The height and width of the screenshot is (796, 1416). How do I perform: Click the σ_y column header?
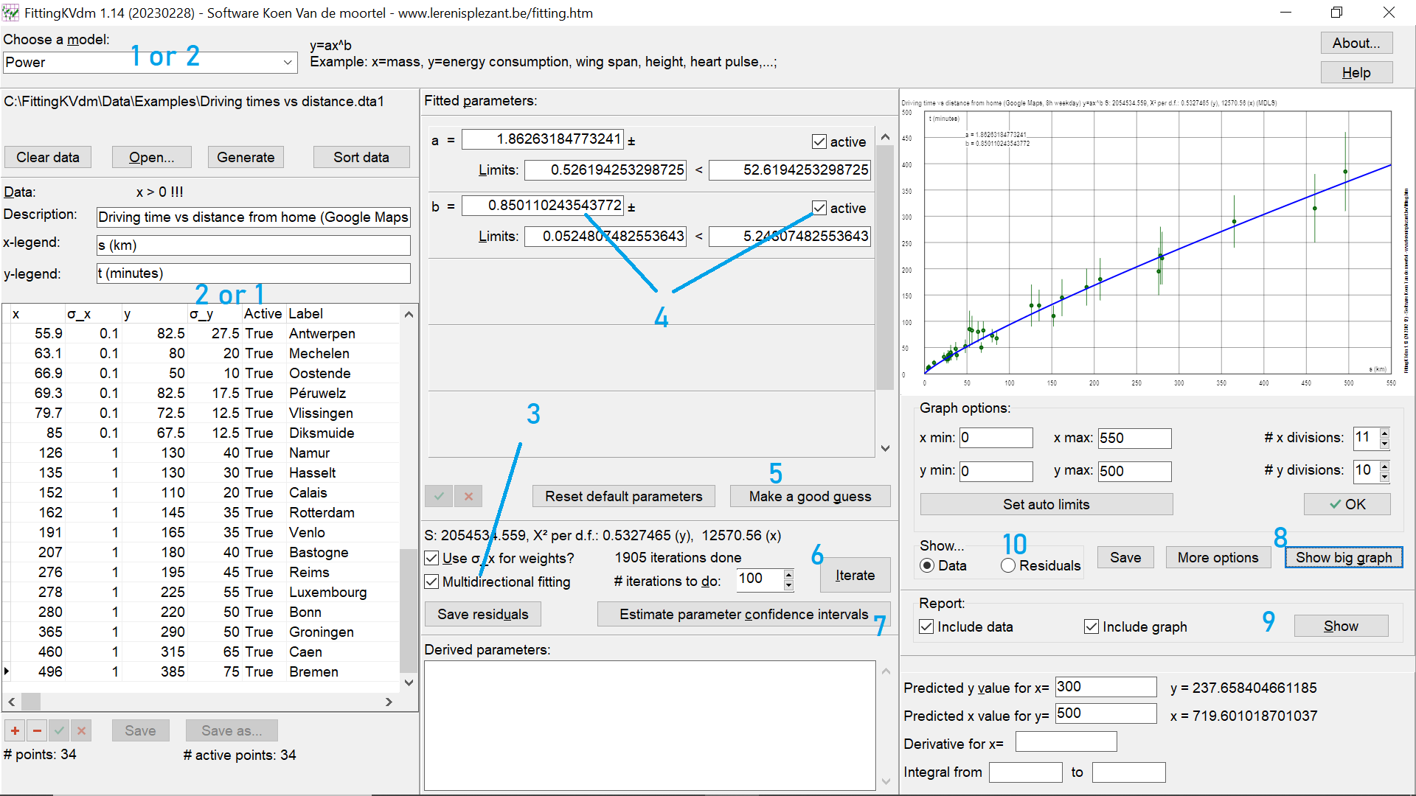click(x=201, y=314)
